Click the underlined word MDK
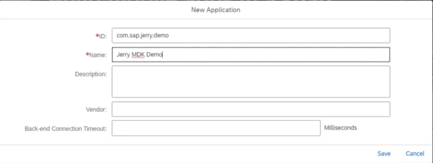The image size is (433, 163). coord(138,55)
